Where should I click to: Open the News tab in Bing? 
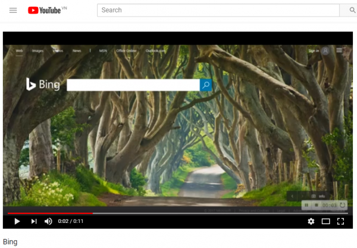pos(77,51)
